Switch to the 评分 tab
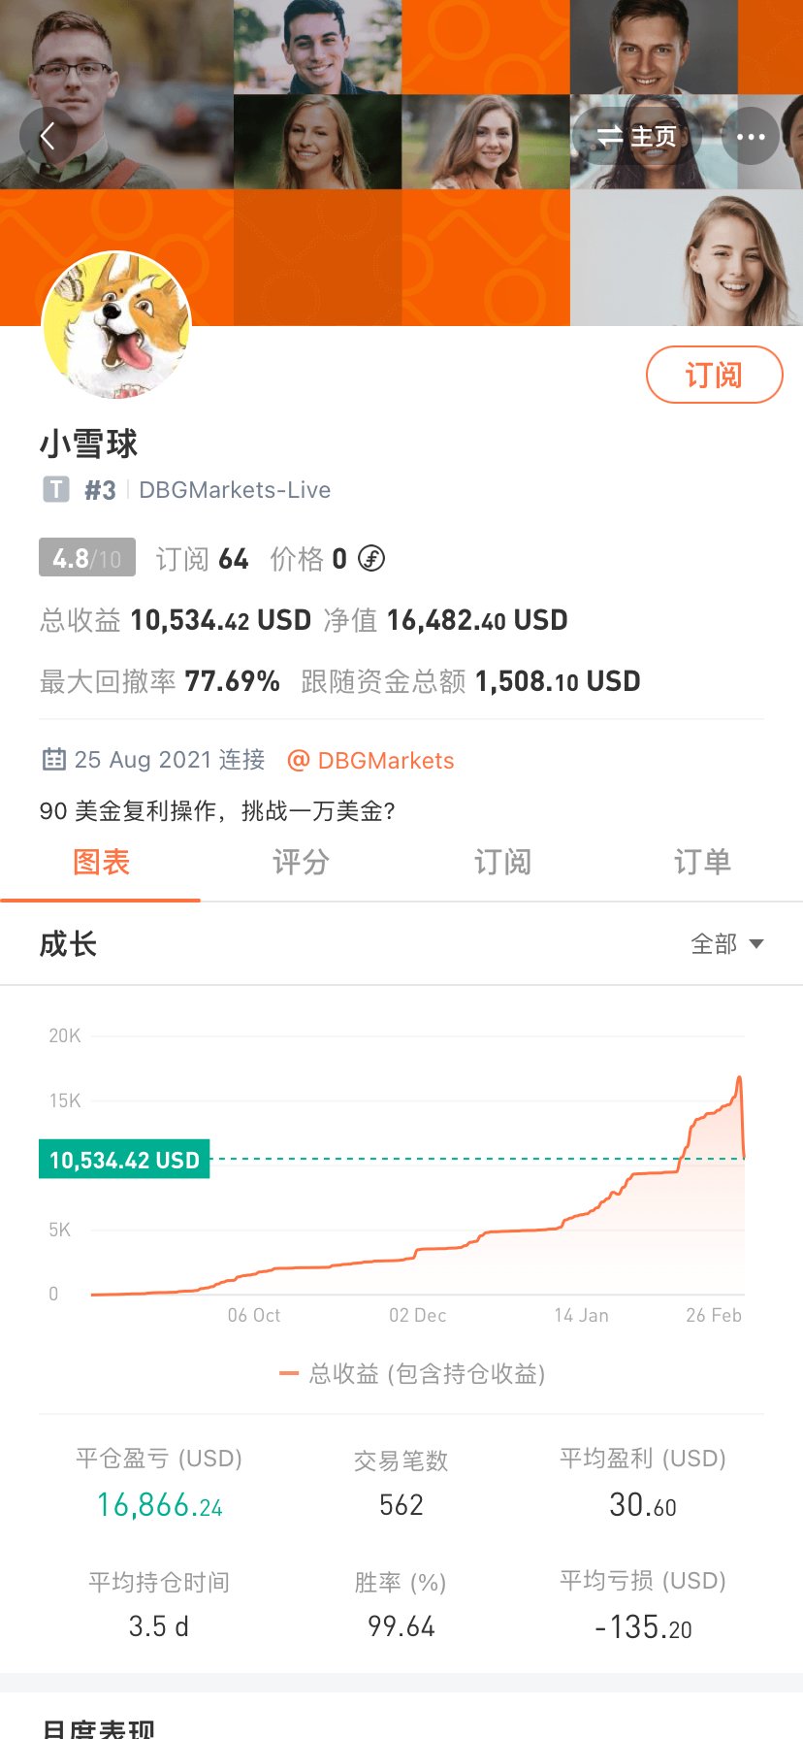Viewport: 803px width, 1739px height. coord(302,862)
